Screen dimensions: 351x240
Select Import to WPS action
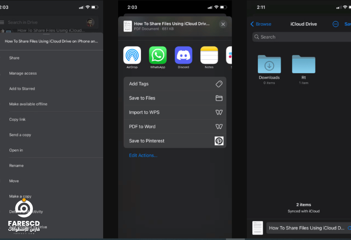point(175,113)
